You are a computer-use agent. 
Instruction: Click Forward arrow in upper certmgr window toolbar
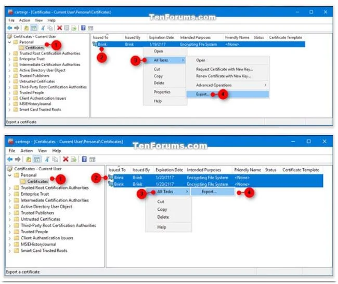[17, 28]
